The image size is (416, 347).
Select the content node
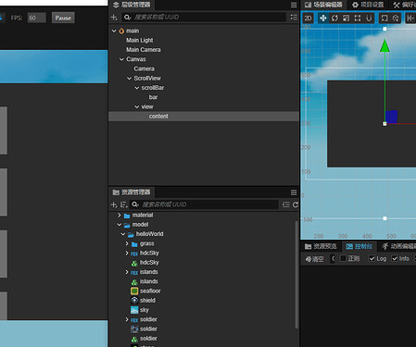coord(158,117)
